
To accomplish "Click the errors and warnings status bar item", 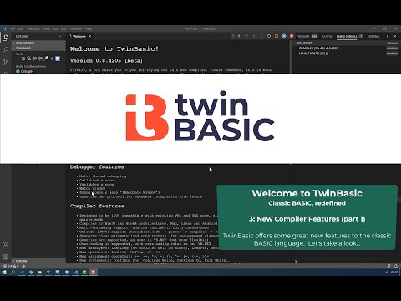I will (11, 266).
